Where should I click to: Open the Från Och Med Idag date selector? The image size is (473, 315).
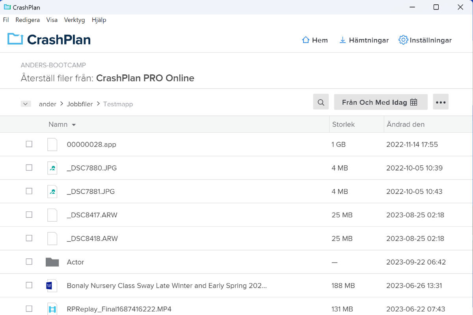click(x=374, y=102)
